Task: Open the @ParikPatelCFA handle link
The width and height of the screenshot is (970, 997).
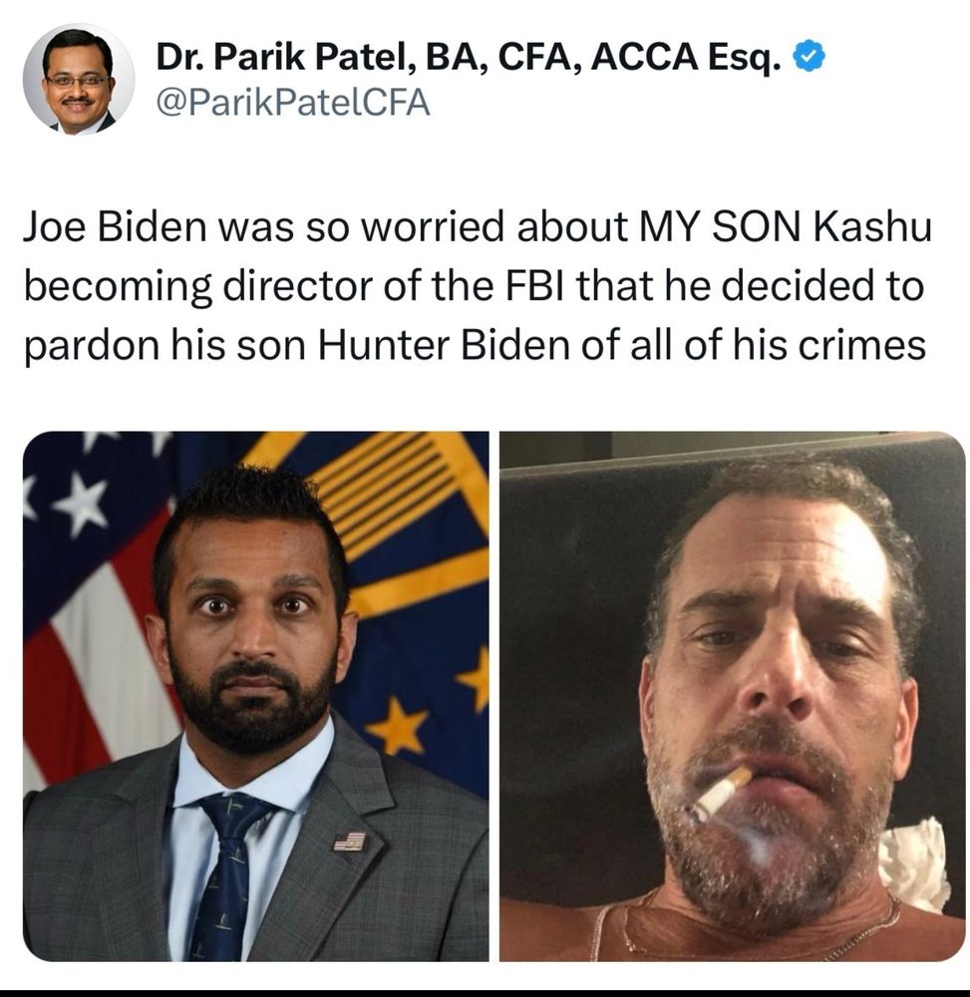Action: point(293,103)
